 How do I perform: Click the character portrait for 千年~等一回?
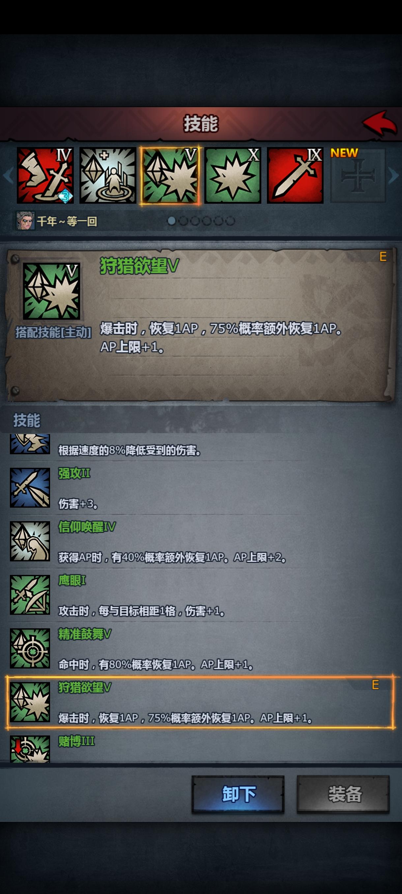[x=26, y=221]
